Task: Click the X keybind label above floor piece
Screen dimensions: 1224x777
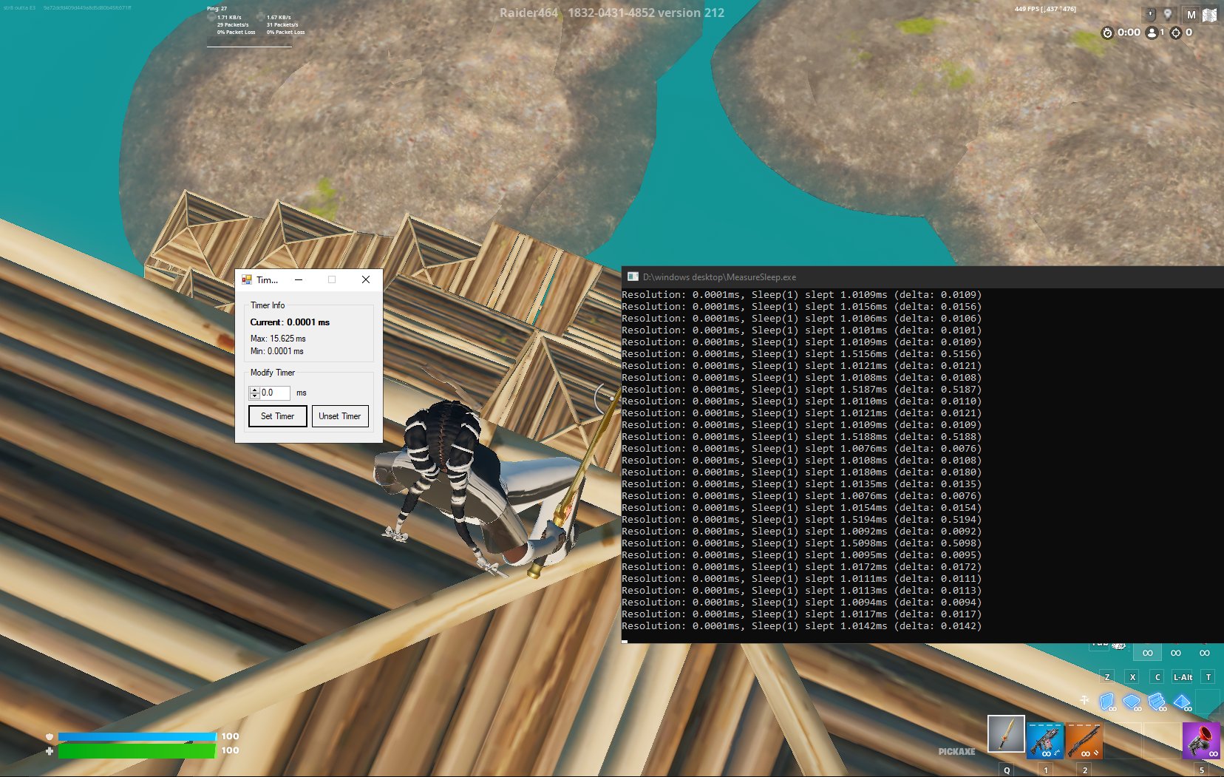Action: tap(1132, 677)
